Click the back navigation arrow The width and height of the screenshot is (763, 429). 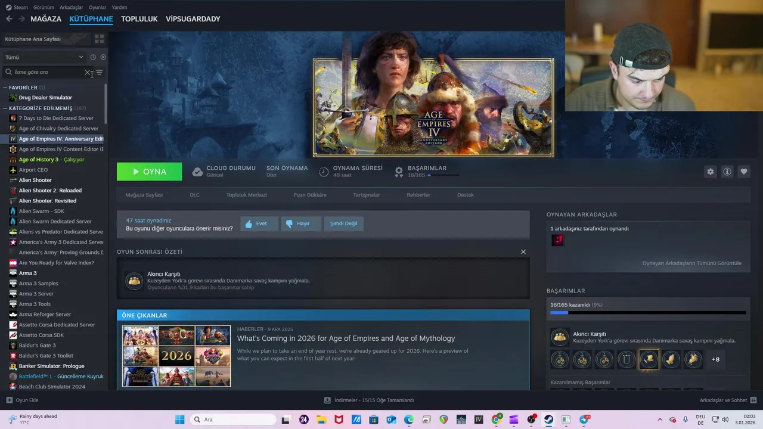coord(9,19)
